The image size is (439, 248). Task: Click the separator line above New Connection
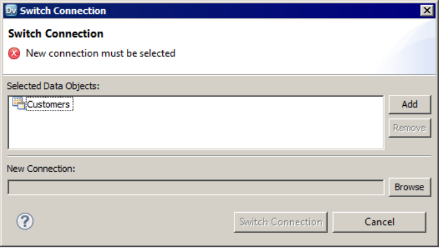[x=219, y=156]
